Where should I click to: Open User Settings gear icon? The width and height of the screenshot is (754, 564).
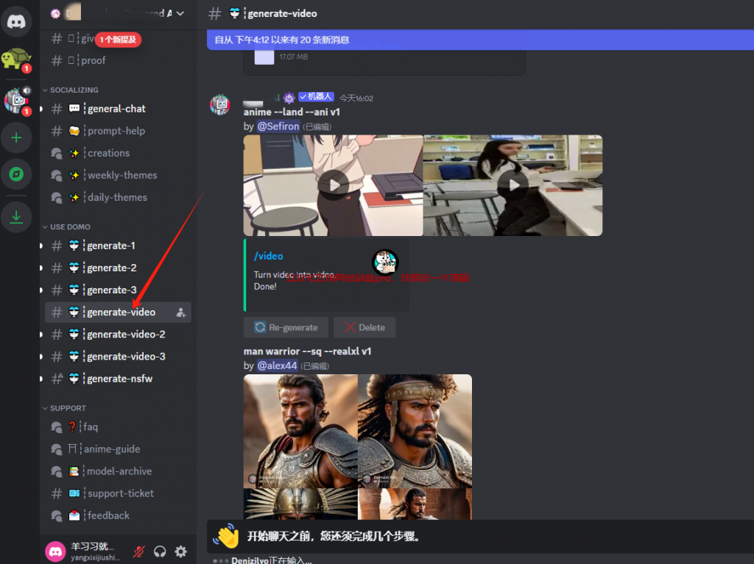click(x=180, y=551)
